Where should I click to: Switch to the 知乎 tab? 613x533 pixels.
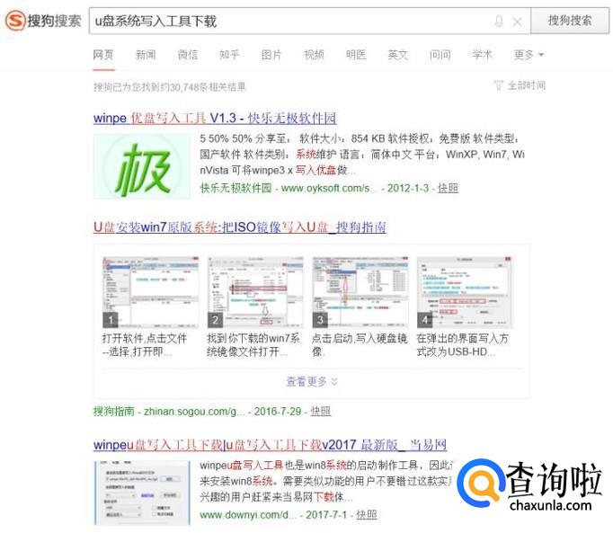229,54
